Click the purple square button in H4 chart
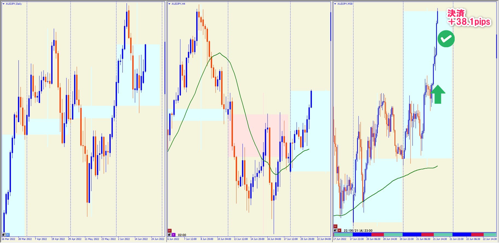499x243 pixels. 174,235
